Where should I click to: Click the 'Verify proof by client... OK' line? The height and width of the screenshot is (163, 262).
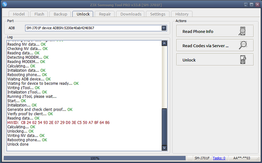(30, 114)
